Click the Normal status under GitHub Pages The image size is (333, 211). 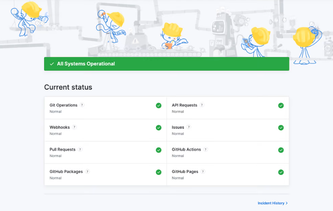pyautogui.click(x=178, y=178)
